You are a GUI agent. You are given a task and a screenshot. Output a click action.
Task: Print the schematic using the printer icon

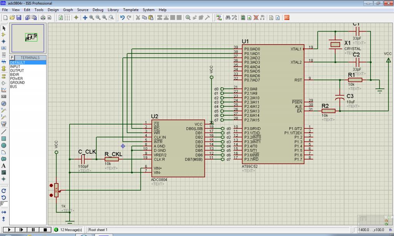(43, 18)
